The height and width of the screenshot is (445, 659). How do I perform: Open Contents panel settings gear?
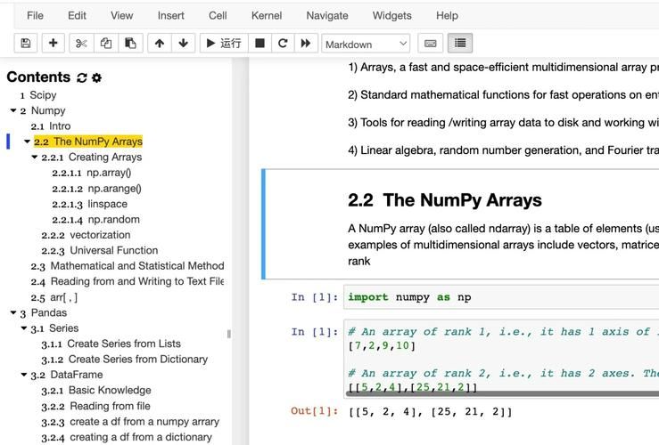click(96, 77)
